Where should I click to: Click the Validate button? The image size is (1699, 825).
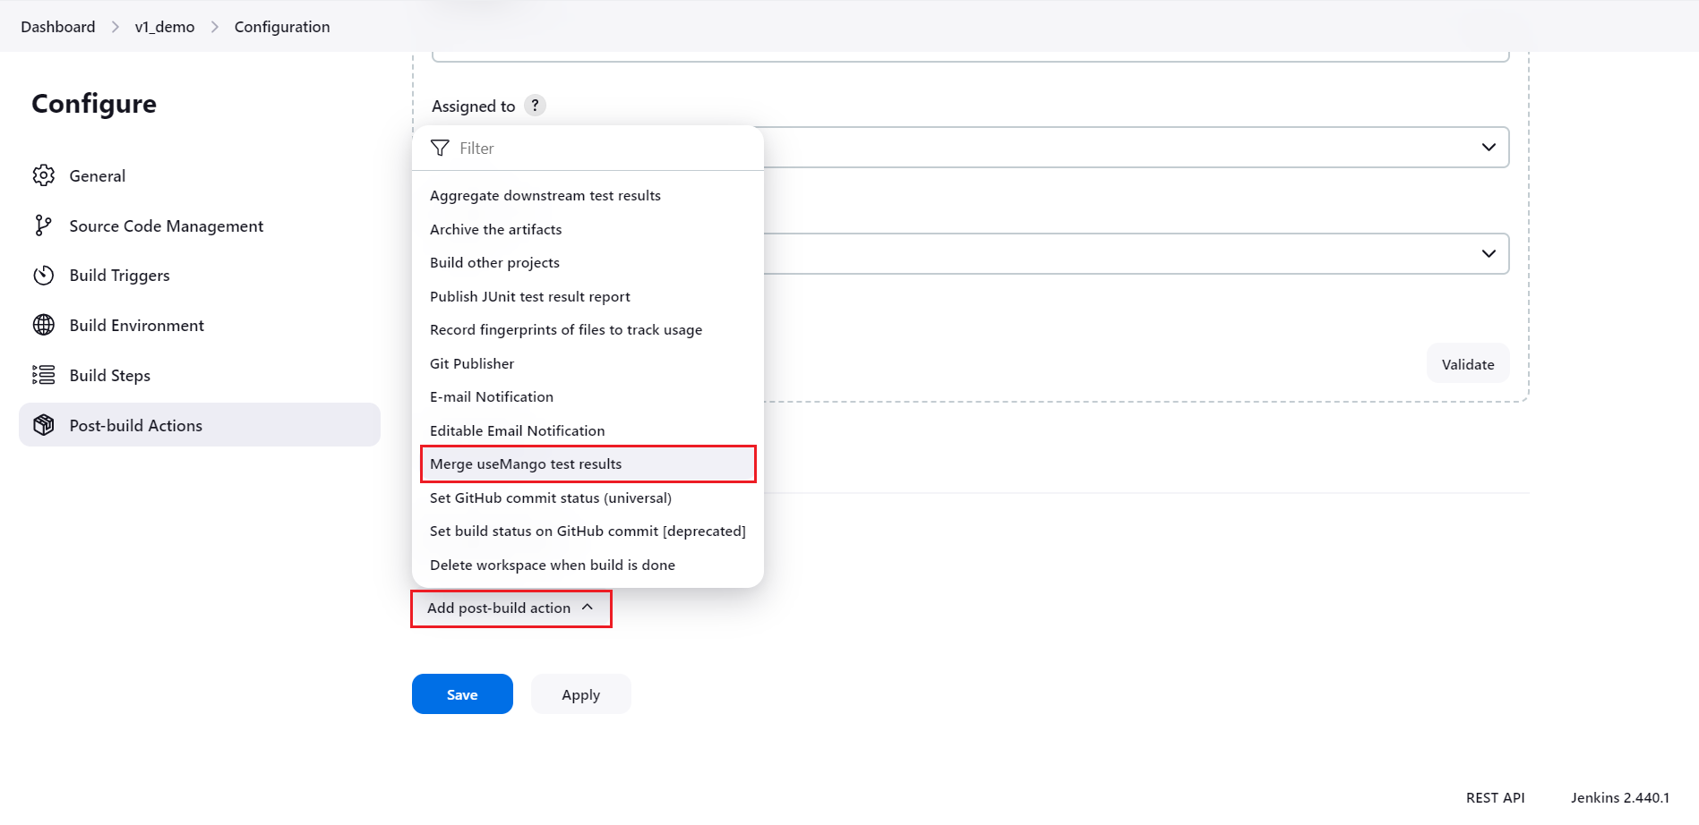click(x=1468, y=363)
